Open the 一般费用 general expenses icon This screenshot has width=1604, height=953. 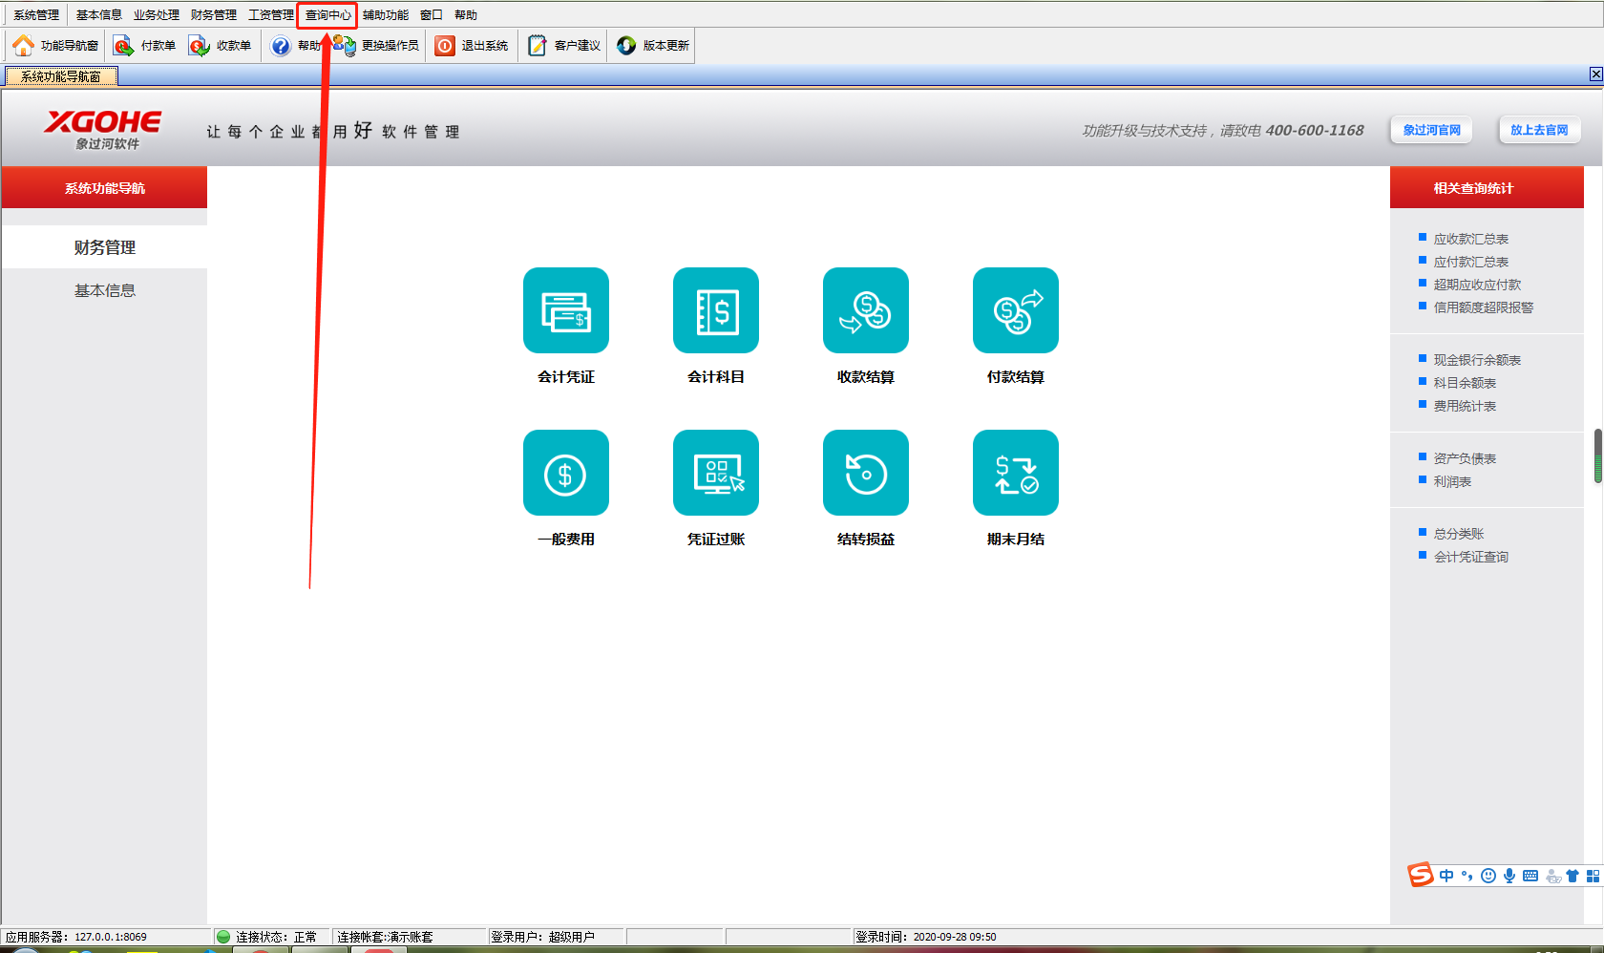(x=565, y=473)
